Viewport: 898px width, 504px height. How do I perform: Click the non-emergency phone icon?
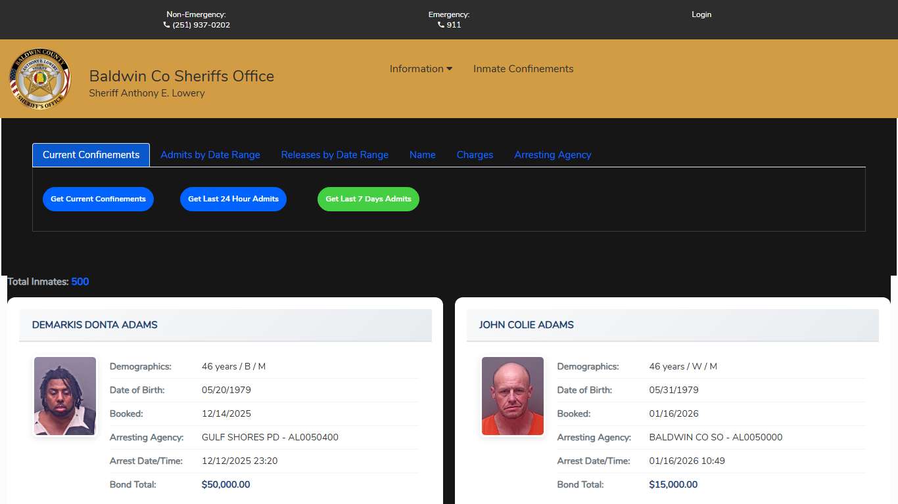pyautogui.click(x=166, y=25)
